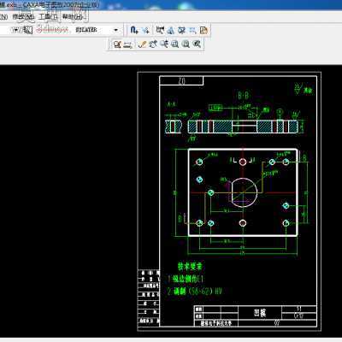The width and height of the screenshot is (342, 342).
Task: Click the flat ruler-like icon in lower toolbar
Action: tap(128, 44)
